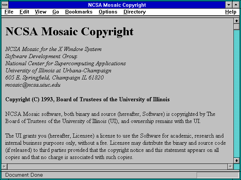
Task: Click the maximize up-arrow button
Action: click(x=236, y=5)
